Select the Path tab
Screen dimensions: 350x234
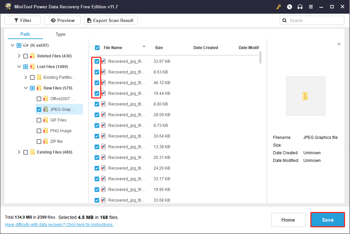(25, 34)
